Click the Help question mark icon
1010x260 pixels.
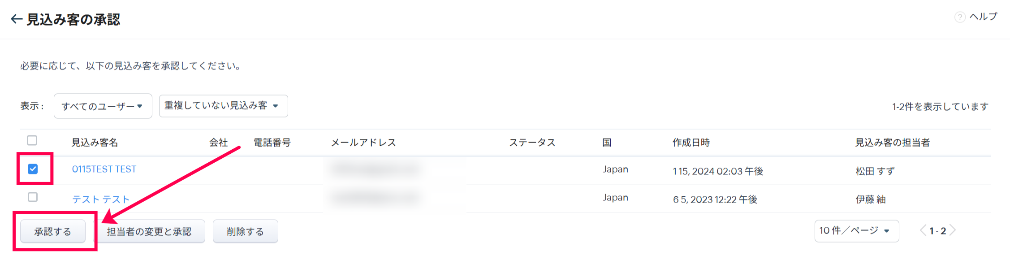coord(959,17)
